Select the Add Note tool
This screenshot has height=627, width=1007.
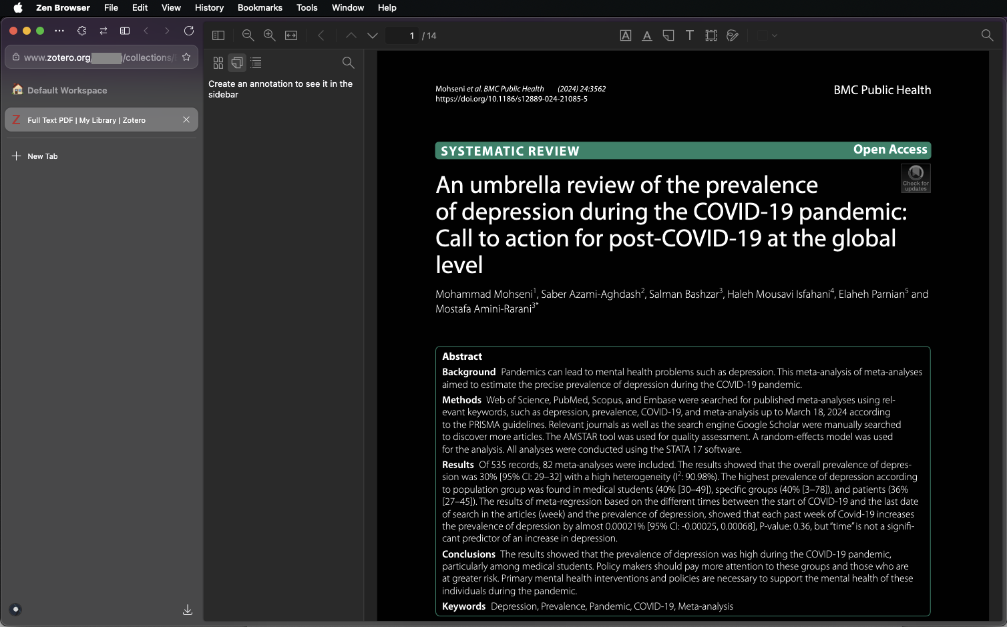[x=668, y=35]
